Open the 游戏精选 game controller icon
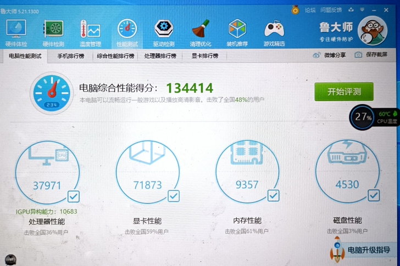 pyautogui.click(x=274, y=33)
